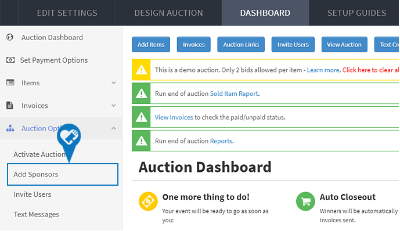The height and width of the screenshot is (231, 400).
Task: Click the blue Invite Users button
Action: tap(293, 45)
